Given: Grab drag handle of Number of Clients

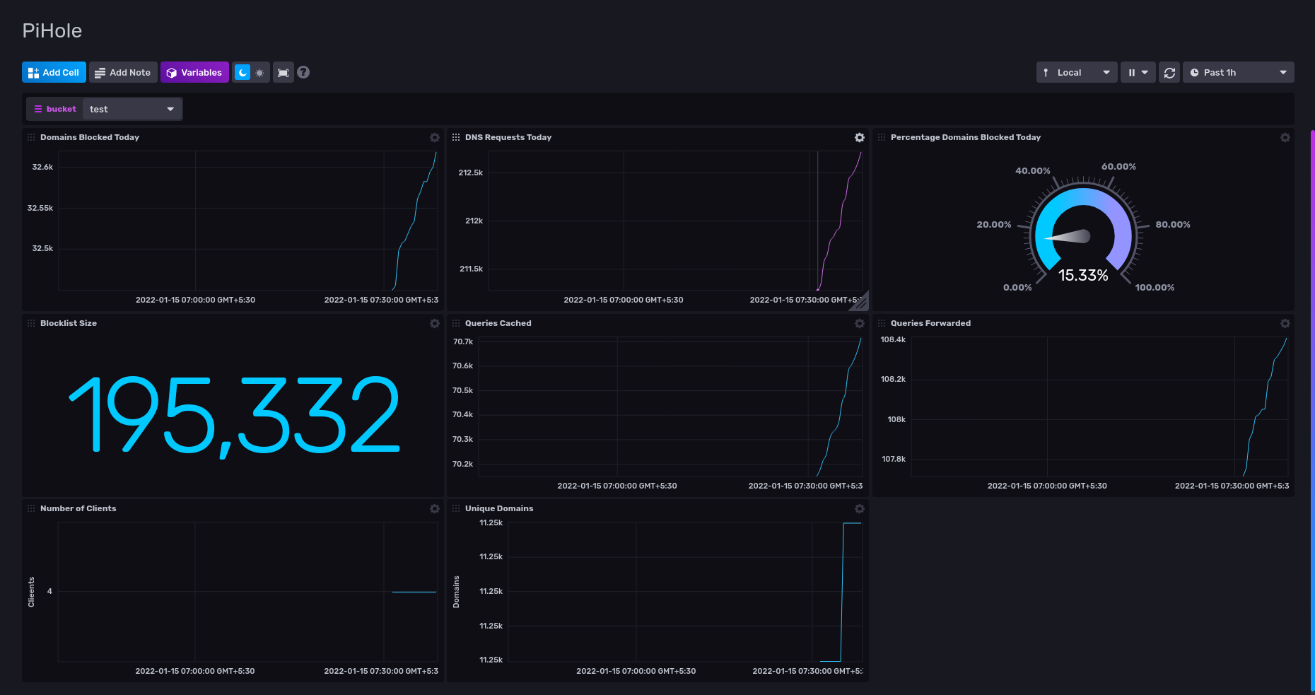Looking at the screenshot, I should 31,508.
